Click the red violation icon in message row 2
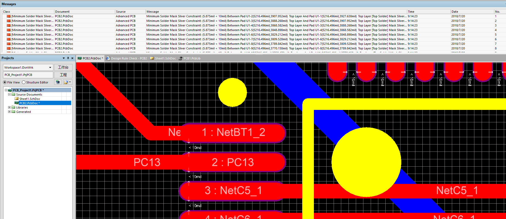Viewport: 506px width, 219px height. point(9,21)
